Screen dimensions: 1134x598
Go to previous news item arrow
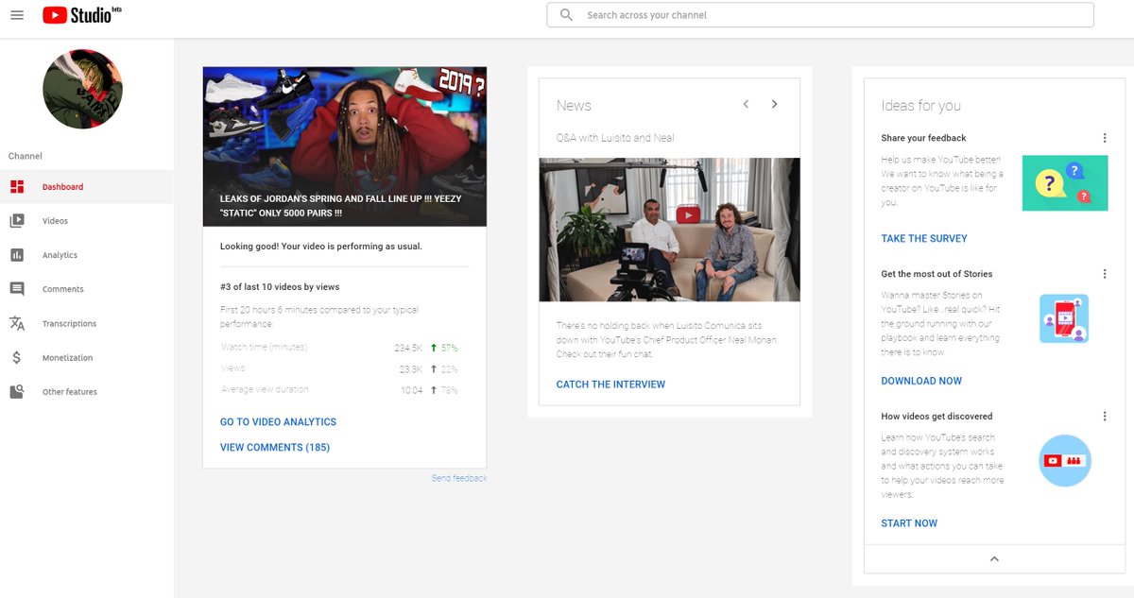746,104
